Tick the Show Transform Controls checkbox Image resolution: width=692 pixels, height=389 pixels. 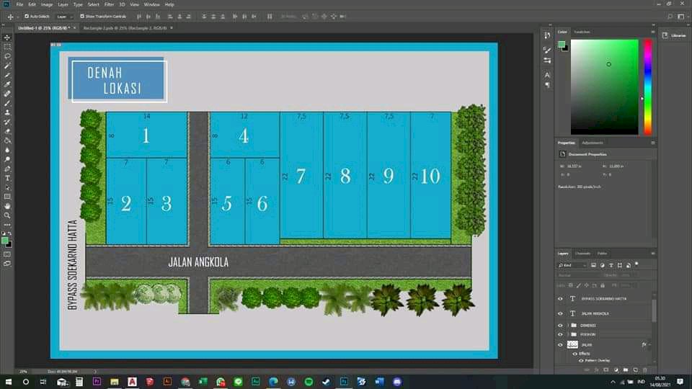[81, 16]
